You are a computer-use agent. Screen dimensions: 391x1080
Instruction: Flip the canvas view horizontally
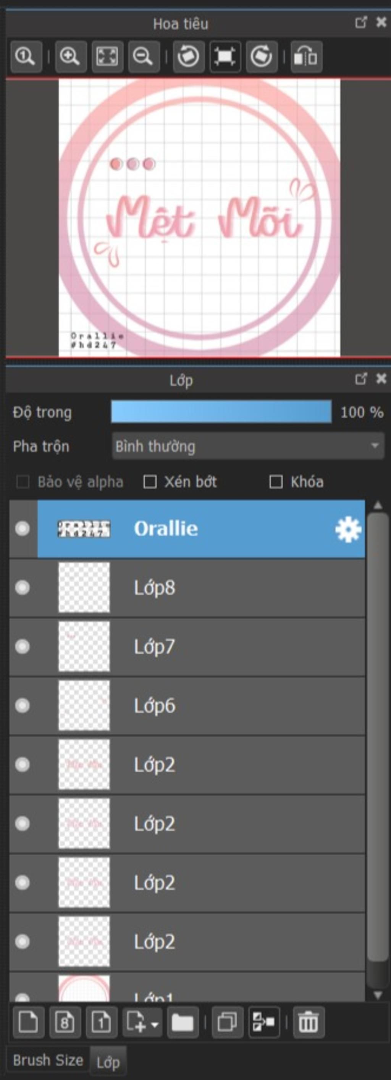306,57
